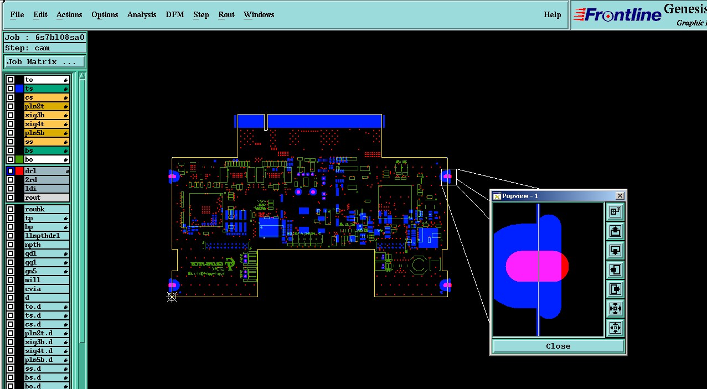Click the edit-hand icon on the gm5 layer
The image size is (707, 389).
(x=66, y=271)
